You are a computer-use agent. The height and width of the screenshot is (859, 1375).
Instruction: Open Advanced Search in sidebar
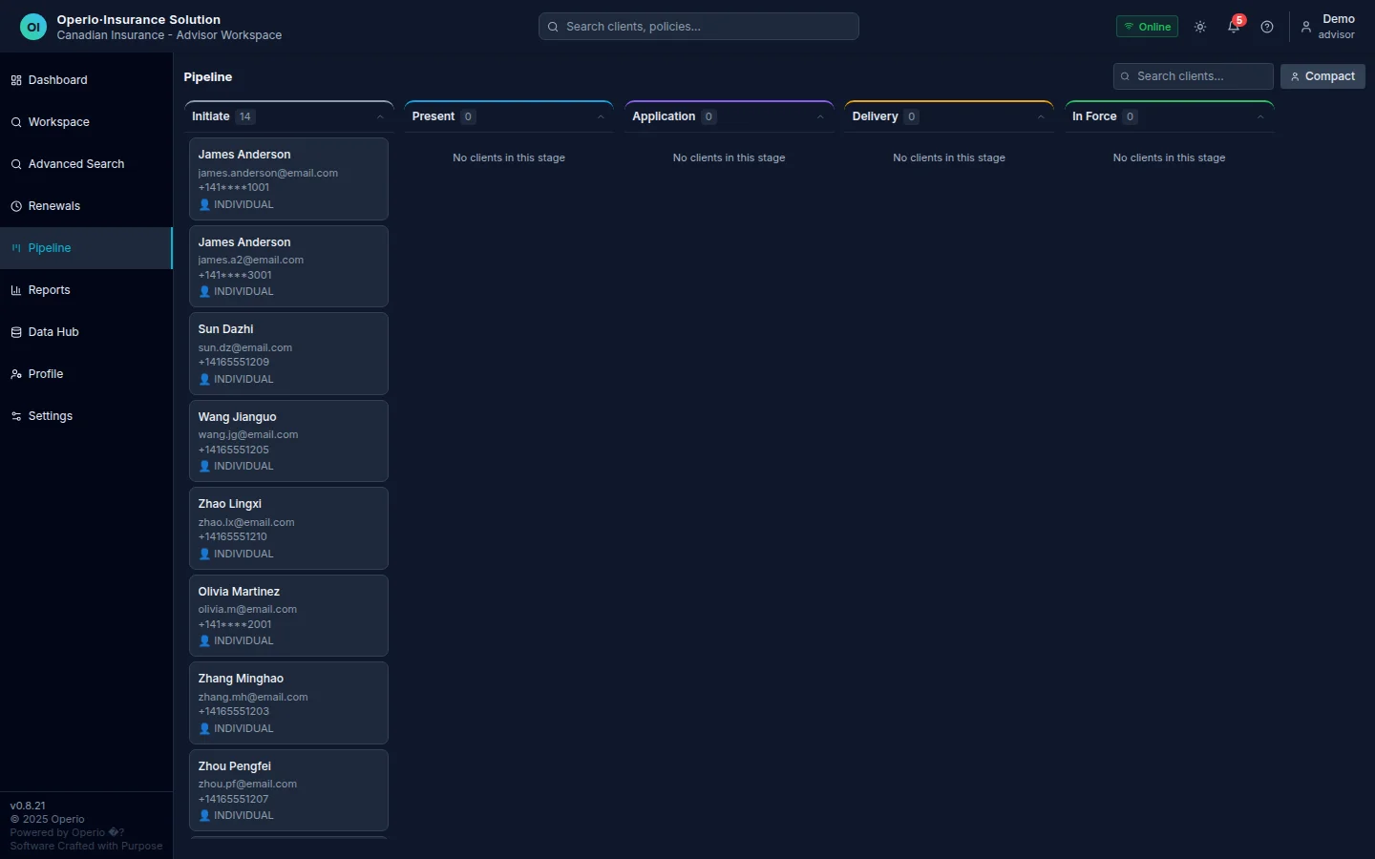point(86,164)
